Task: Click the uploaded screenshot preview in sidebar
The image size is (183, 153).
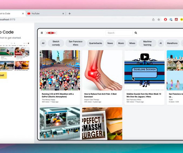Action: click(x=15, y=57)
